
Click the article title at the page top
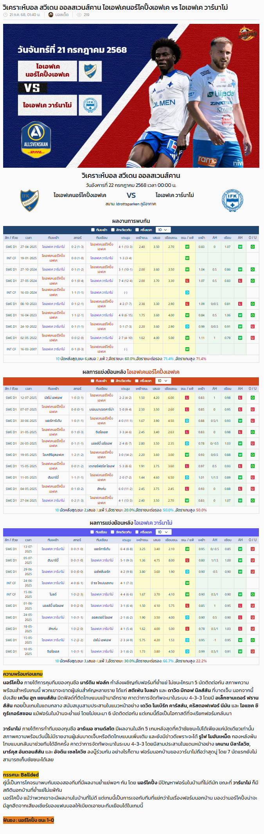coord(115,7)
